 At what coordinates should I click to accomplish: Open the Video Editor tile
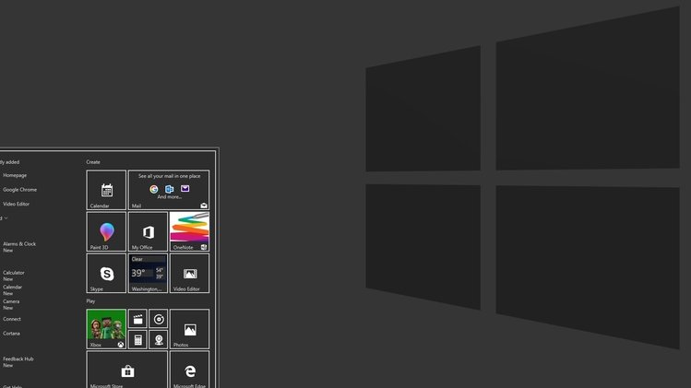(x=189, y=273)
